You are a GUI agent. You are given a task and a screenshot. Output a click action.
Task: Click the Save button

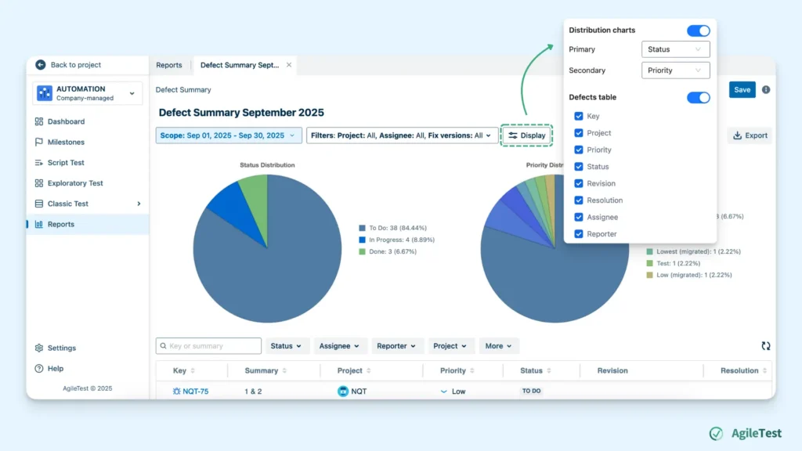tap(742, 90)
